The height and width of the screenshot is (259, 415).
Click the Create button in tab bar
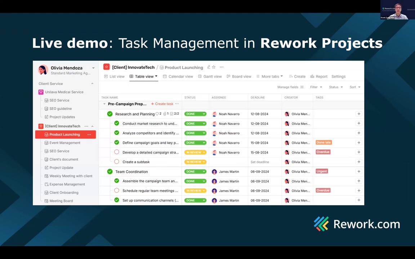297,76
